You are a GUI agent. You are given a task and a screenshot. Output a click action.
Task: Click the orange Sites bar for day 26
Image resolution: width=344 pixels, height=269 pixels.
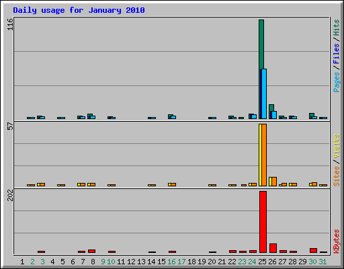(x=274, y=182)
